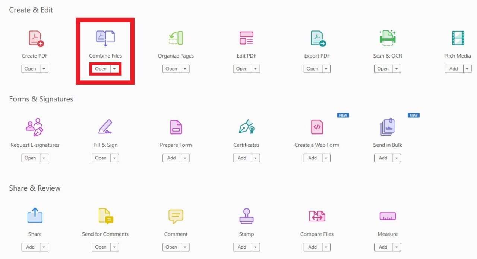Click NEW badge above Send in Bulk

(414, 115)
